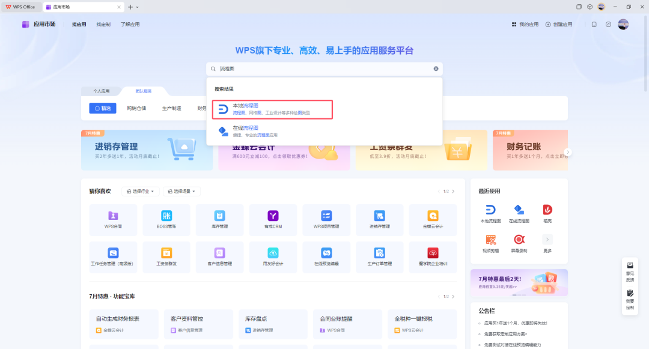Switch to the 团队服务 tab
The width and height of the screenshot is (649, 349).
click(x=144, y=91)
